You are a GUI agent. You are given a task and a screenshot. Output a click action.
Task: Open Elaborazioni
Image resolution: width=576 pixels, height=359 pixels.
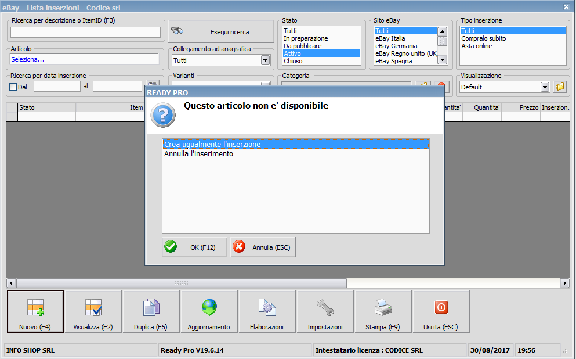click(267, 311)
